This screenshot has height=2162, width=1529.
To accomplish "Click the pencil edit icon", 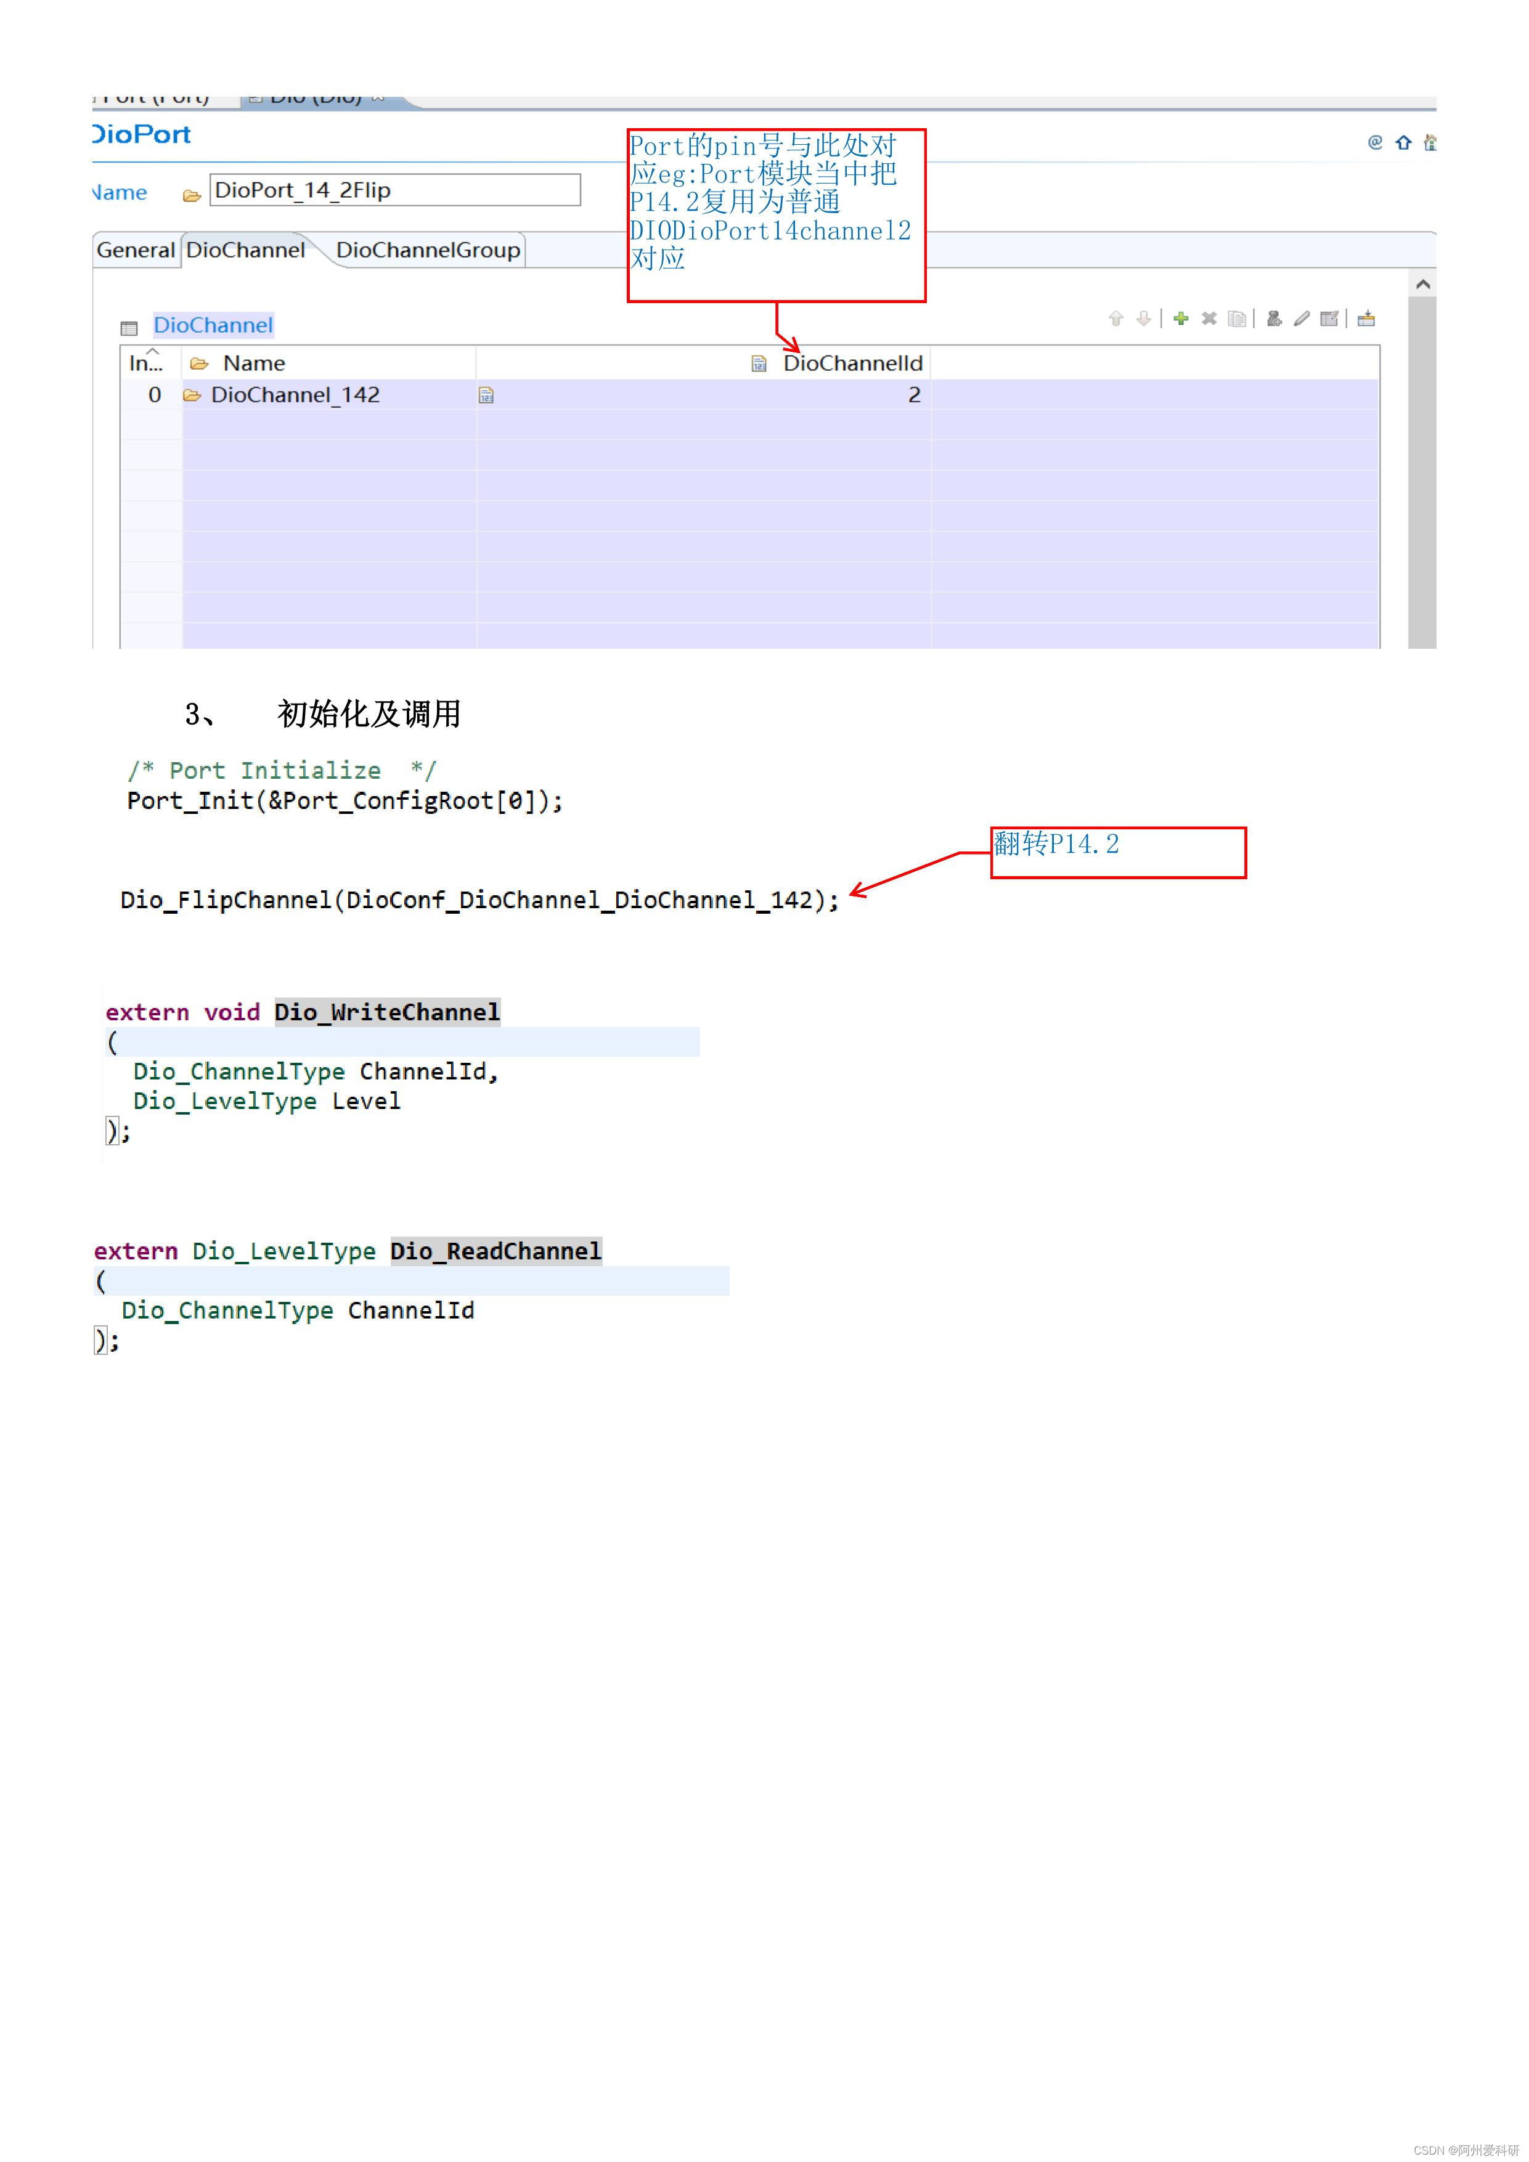I will click(x=1302, y=319).
